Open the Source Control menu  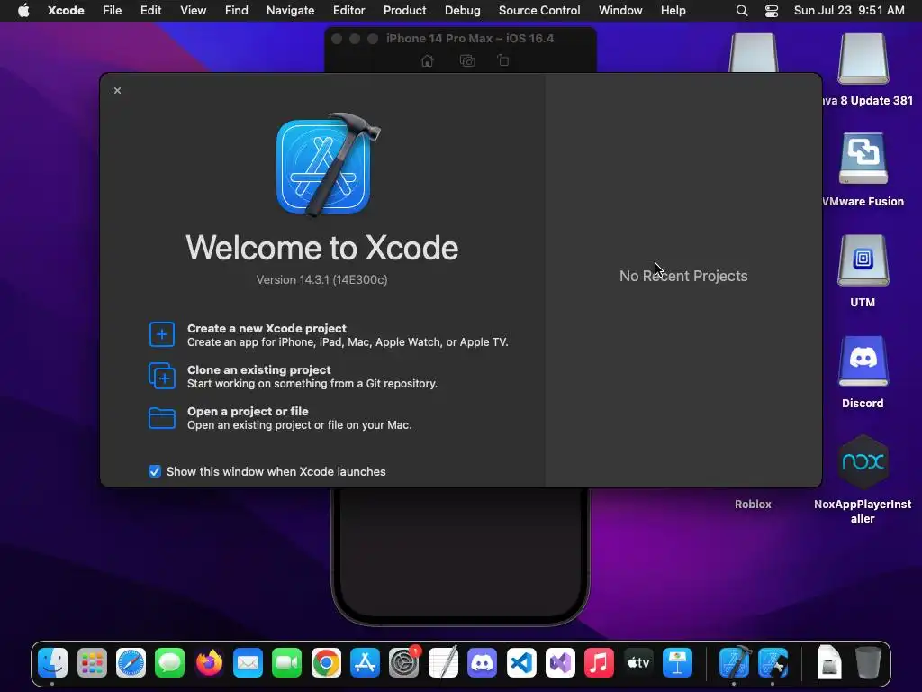539,10
